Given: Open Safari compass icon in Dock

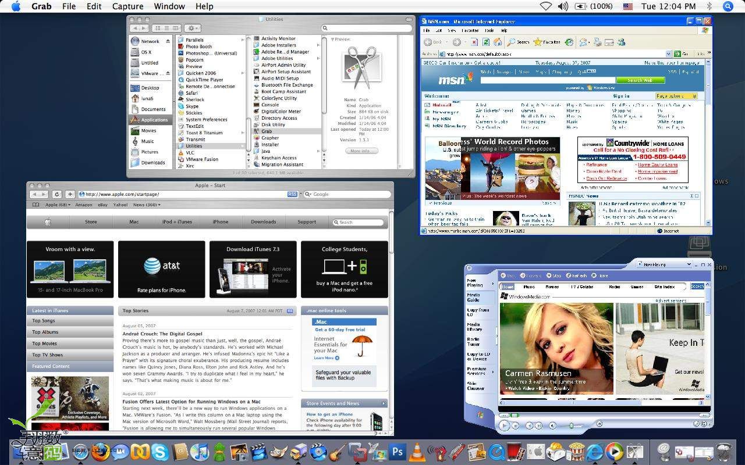Looking at the screenshot, I should (x=80, y=452).
